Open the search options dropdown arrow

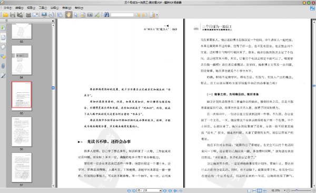point(157,15)
